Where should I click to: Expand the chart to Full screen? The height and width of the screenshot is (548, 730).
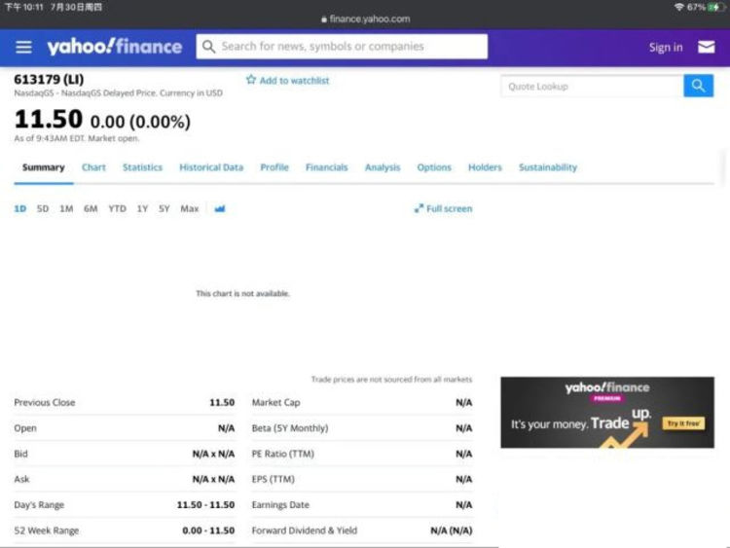443,208
